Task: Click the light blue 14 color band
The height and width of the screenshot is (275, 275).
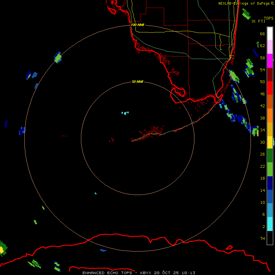Action: pyautogui.click(x=270, y=210)
